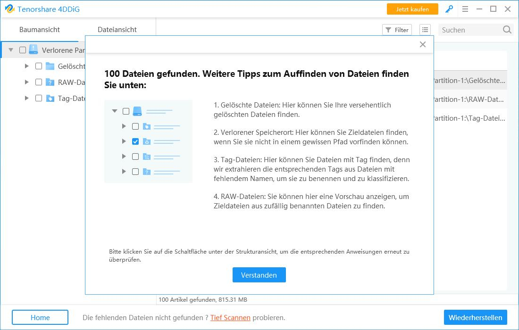The width and height of the screenshot is (519, 330).
Task: Click the list view icon beside Filter
Action: tap(425, 29)
